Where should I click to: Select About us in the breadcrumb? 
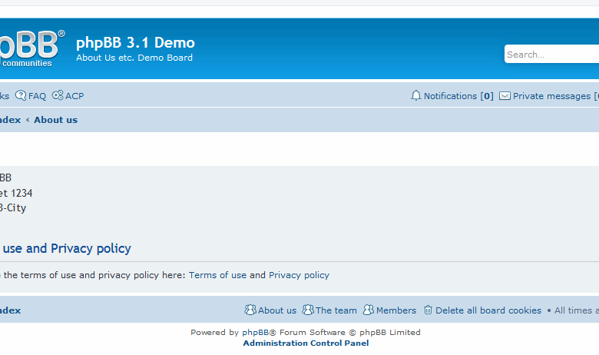click(x=55, y=120)
